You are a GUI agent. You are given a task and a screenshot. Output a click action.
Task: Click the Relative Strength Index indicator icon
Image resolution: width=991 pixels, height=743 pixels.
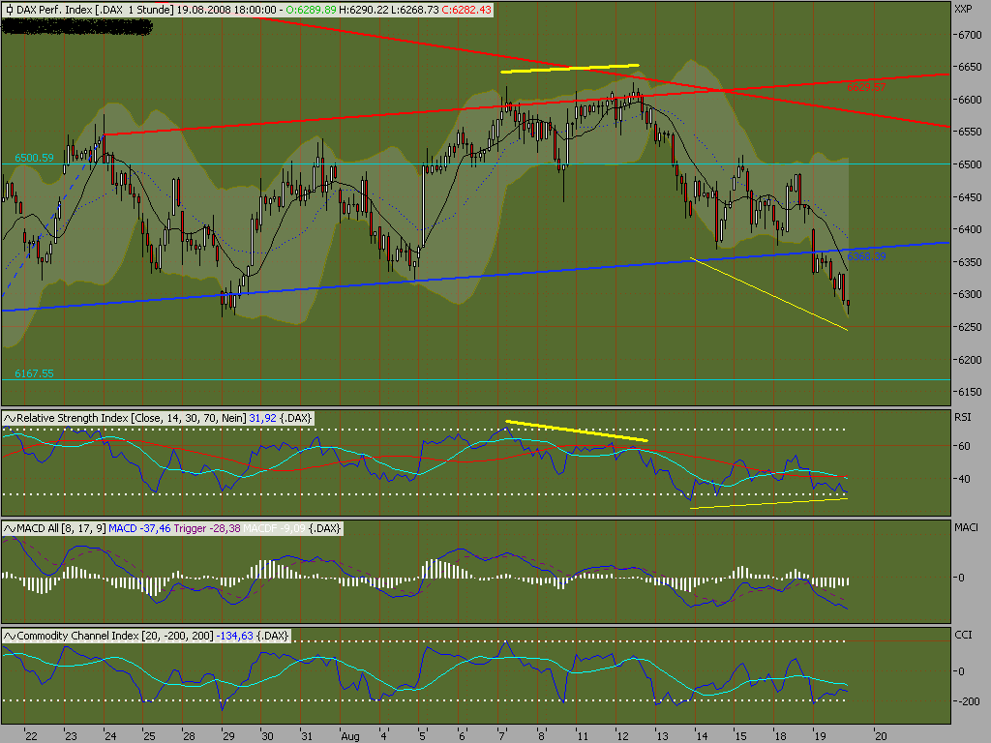(x=10, y=418)
